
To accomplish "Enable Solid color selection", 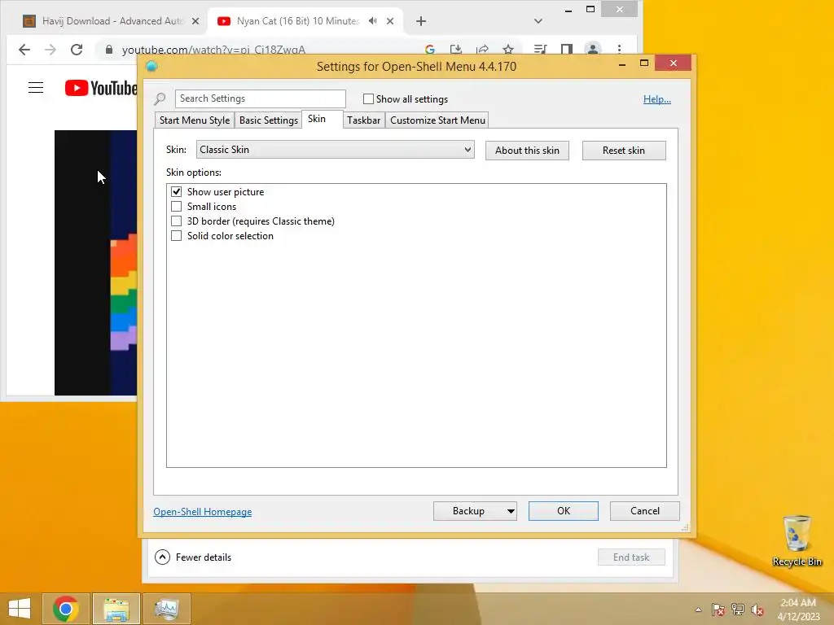I will (x=176, y=235).
